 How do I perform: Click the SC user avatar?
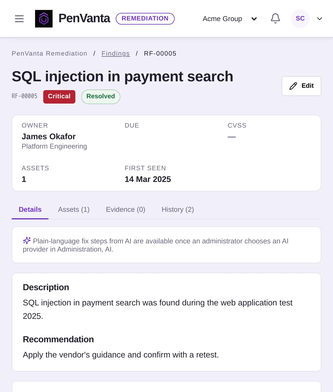[x=300, y=18]
